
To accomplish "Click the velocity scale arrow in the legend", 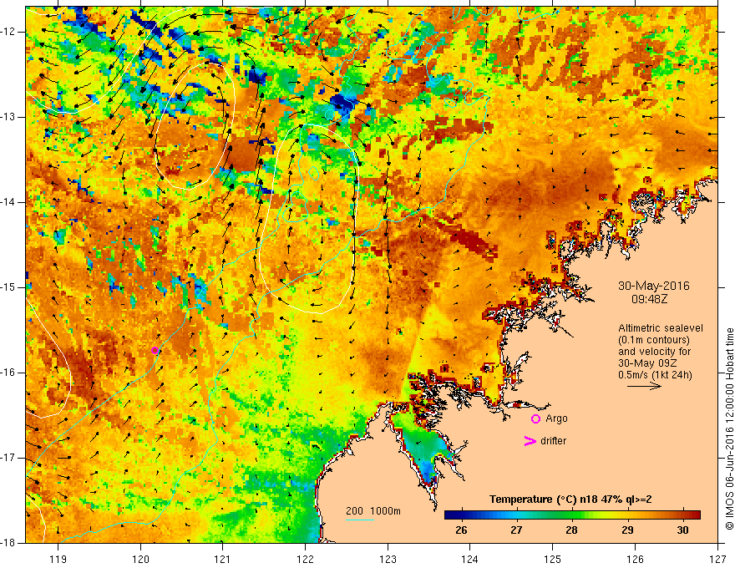I will (644, 386).
